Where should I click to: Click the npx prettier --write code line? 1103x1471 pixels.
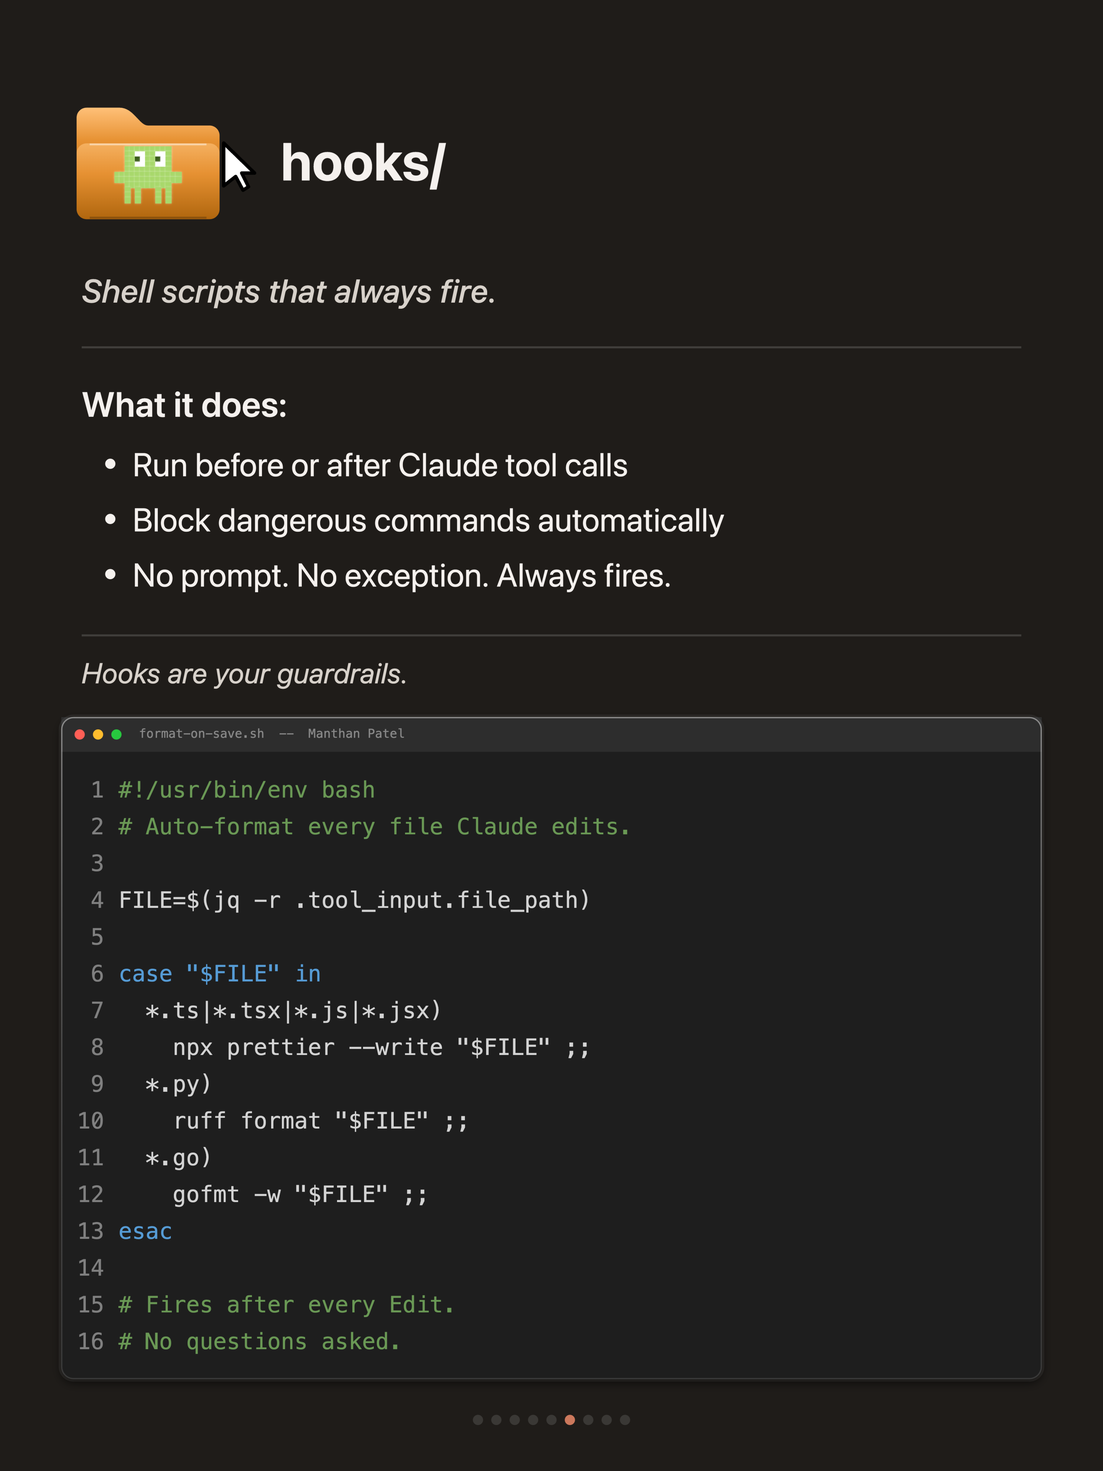click(381, 1047)
